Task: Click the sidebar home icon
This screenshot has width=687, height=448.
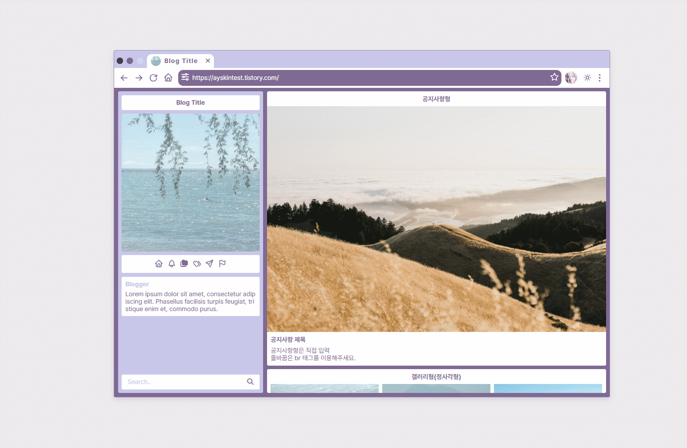Action: [x=159, y=263]
